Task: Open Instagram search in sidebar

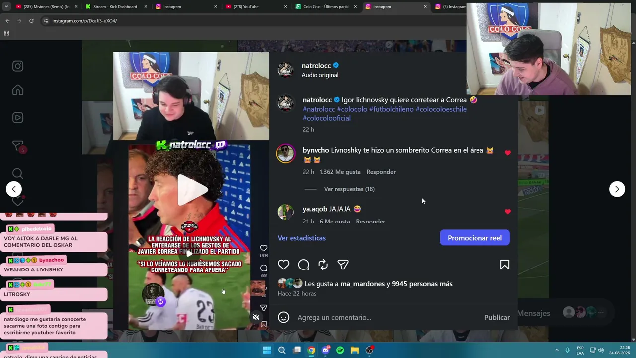Action: tap(18, 173)
